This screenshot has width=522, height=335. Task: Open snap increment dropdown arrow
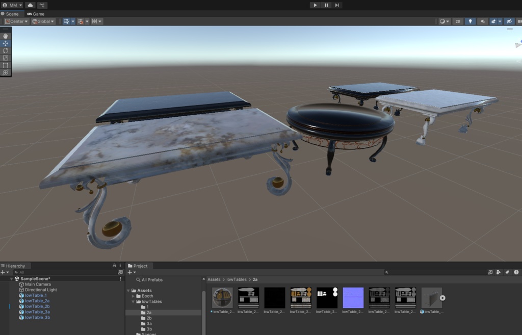(x=87, y=21)
